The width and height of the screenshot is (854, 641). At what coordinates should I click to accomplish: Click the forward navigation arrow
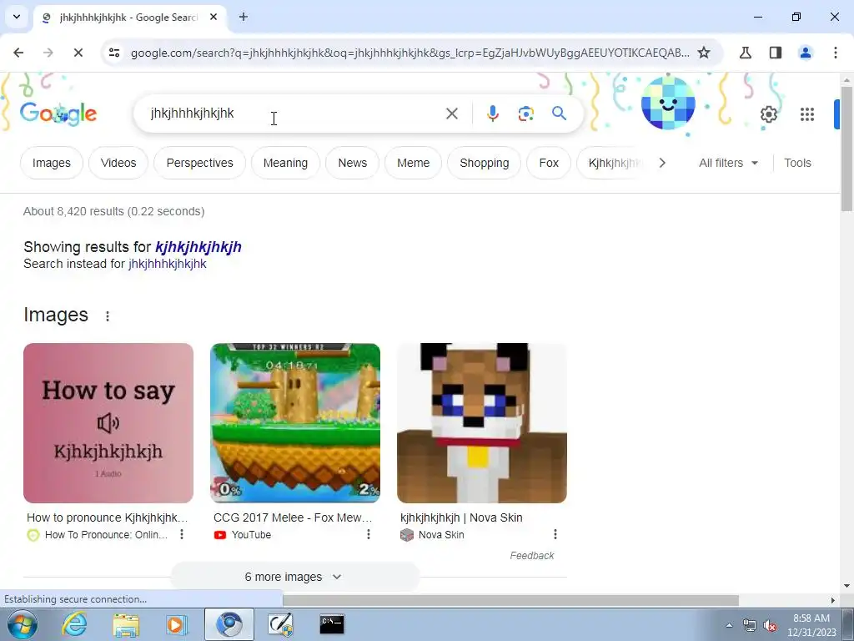[48, 53]
